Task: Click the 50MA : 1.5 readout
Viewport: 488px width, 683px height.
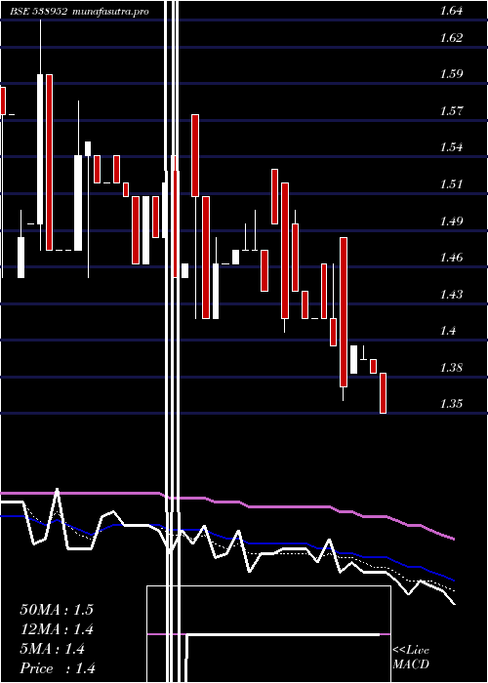Action: coord(57,610)
